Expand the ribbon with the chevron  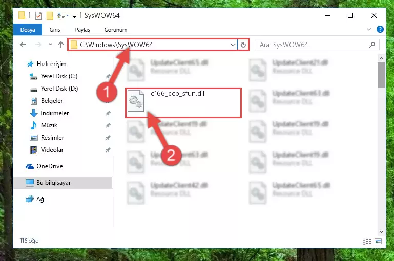click(368, 29)
